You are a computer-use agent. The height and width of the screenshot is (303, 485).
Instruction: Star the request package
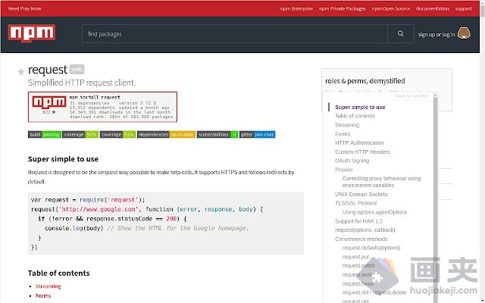coord(21,71)
